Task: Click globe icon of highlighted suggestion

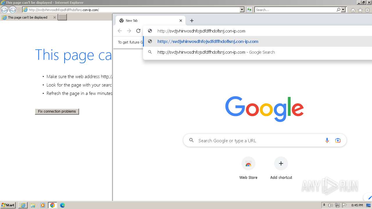Action: (x=150, y=41)
